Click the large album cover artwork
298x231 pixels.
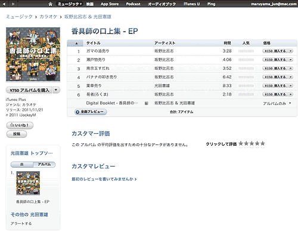(x=33, y=54)
